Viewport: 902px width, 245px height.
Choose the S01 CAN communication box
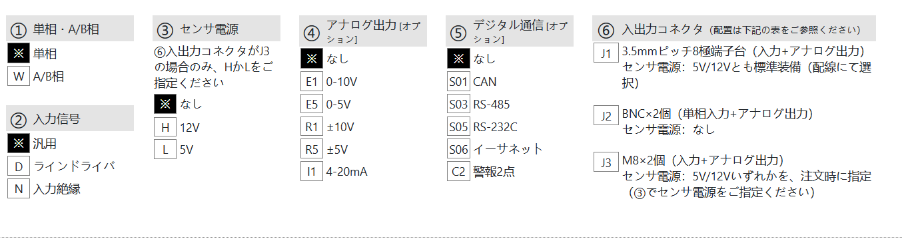[x=458, y=82]
